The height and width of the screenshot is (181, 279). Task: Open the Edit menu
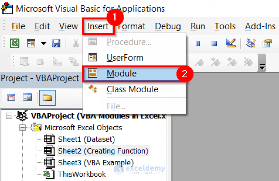coord(42,26)
